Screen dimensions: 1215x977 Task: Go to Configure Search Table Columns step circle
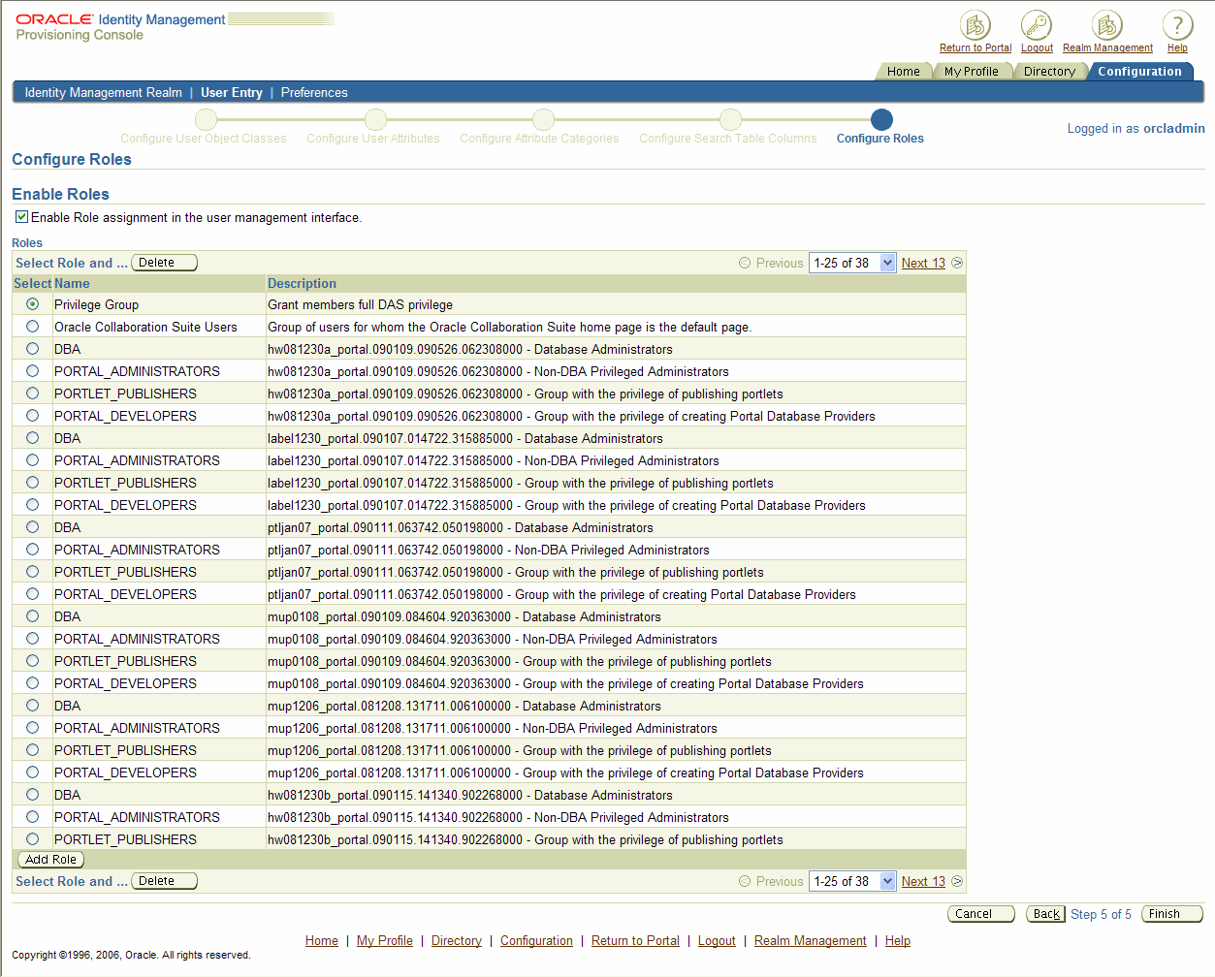click(730, 119)
